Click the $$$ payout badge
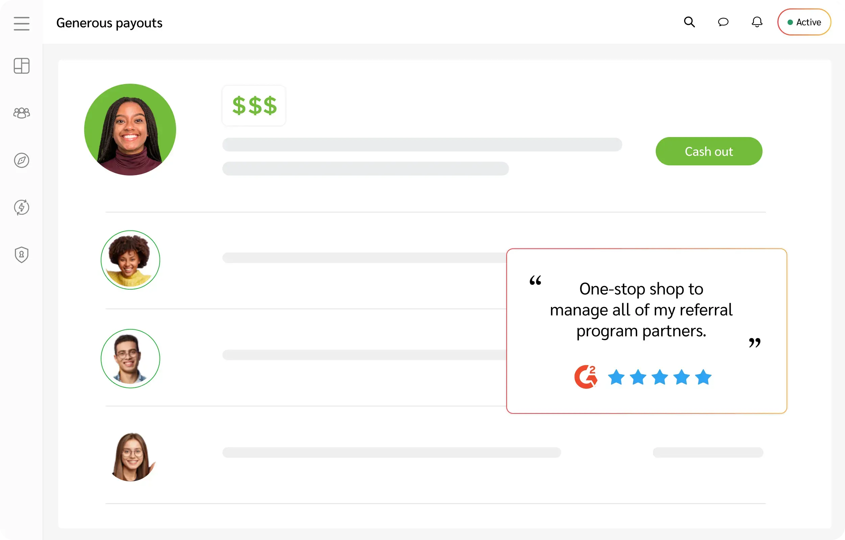 254,106
